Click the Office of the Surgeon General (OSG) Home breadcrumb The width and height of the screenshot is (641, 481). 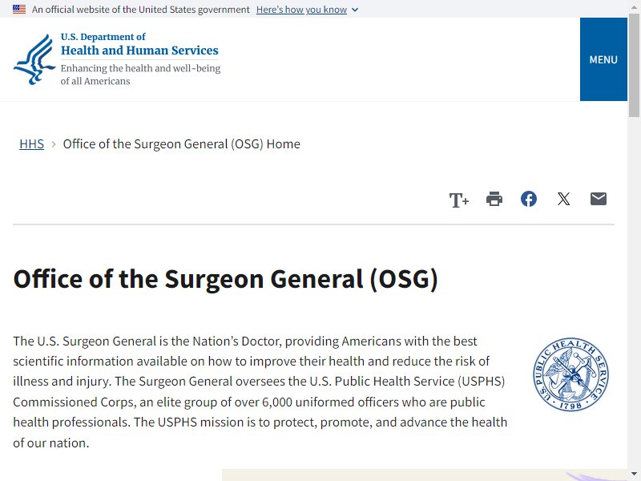[x=182, y=144]
